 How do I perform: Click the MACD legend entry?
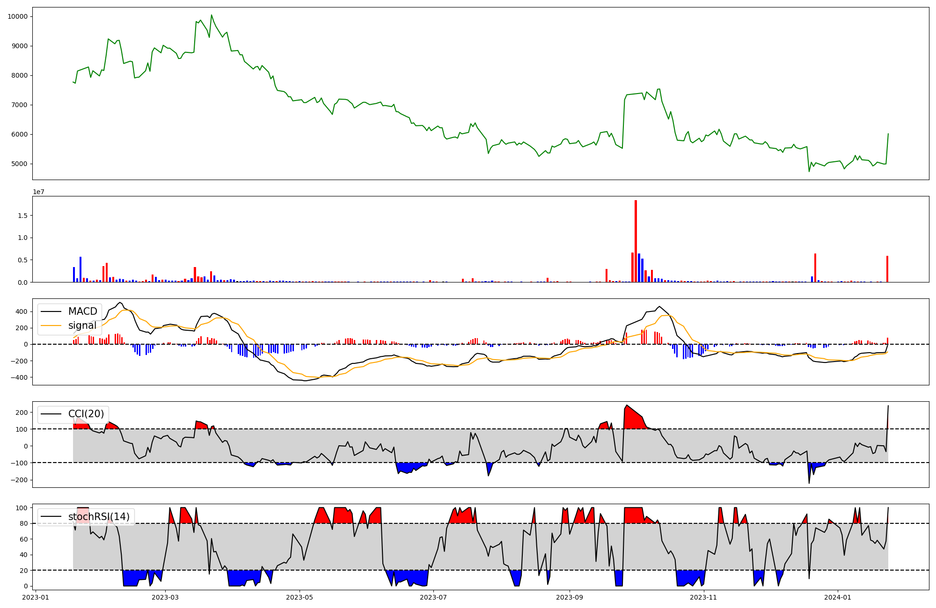pyautogui.click(x=82, y=311)
